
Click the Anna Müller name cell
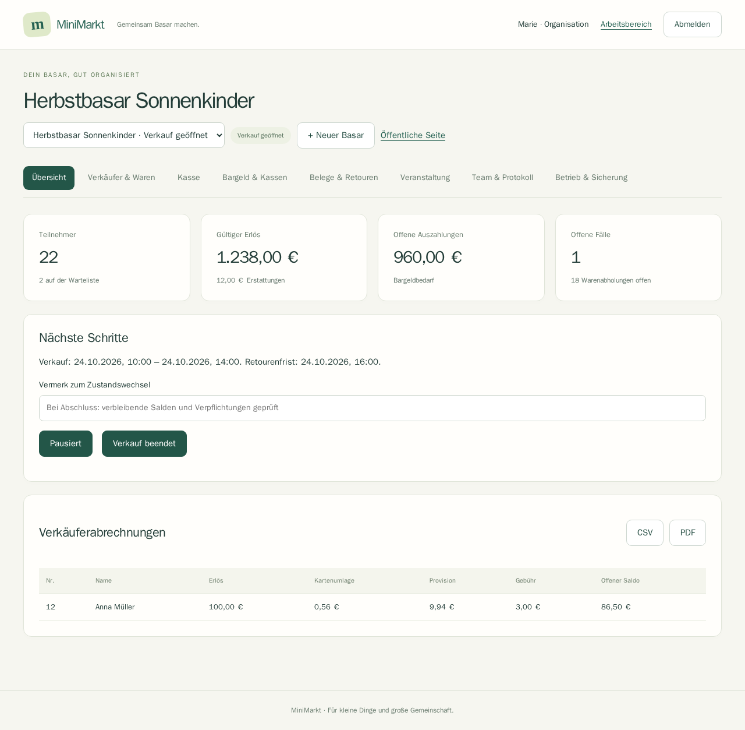tap(115, 607)
